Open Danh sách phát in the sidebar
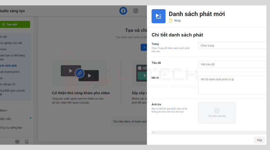The height and width of the screenshot is (150, 270). coord(8,66)
